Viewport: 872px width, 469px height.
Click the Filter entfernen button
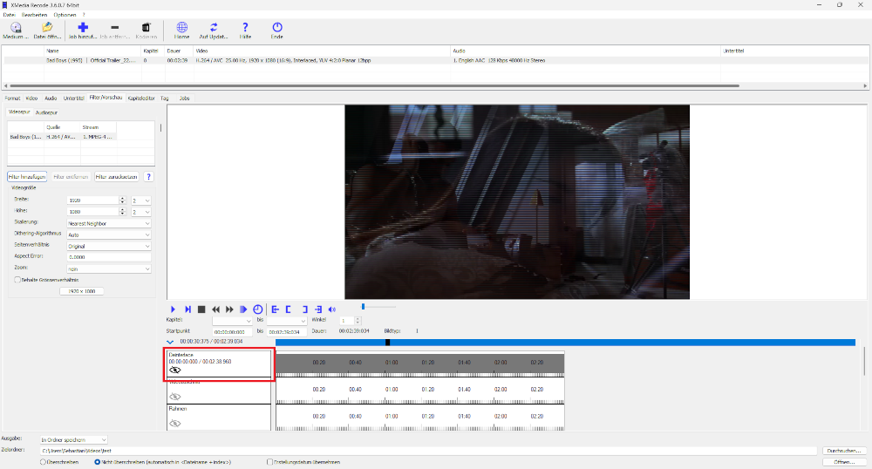point(71,177)
